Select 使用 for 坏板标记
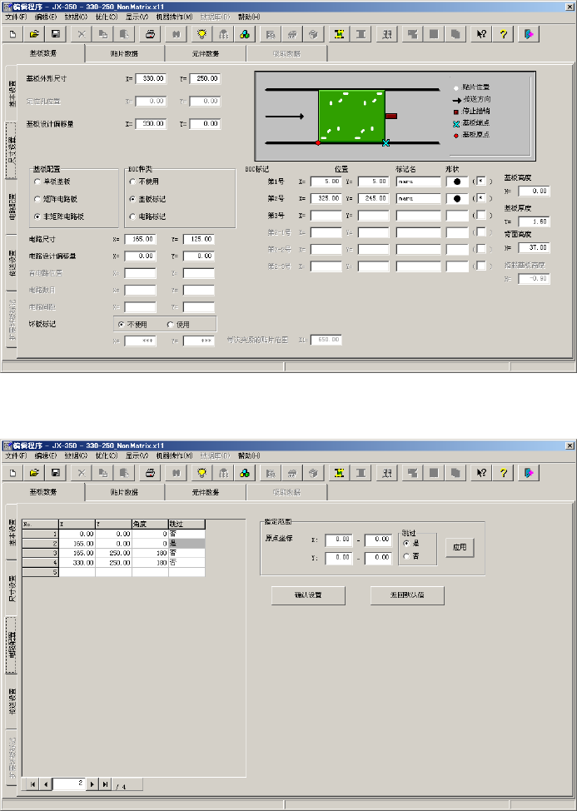Viewport: 577px width, 811px height. click(x=170, y=325)
